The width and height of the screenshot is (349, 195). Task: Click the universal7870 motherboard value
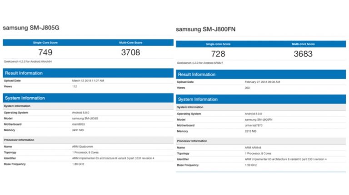[x=254, y=125]
